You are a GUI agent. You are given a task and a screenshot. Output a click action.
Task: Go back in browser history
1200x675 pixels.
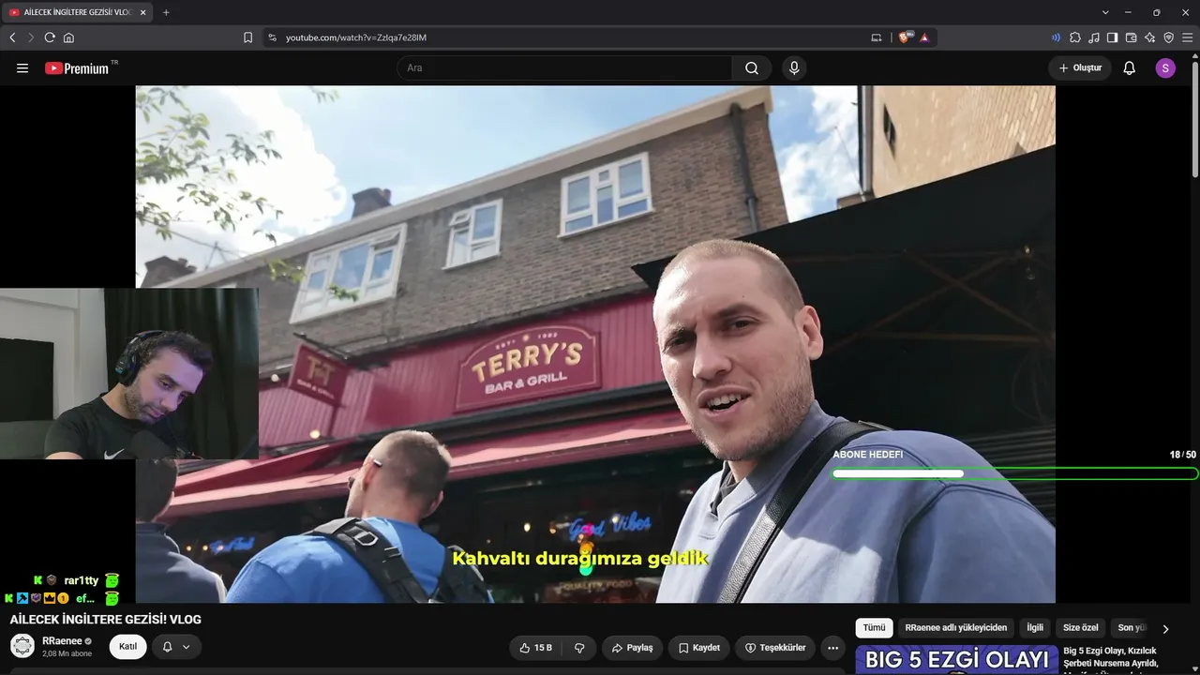tap(12, 37)
